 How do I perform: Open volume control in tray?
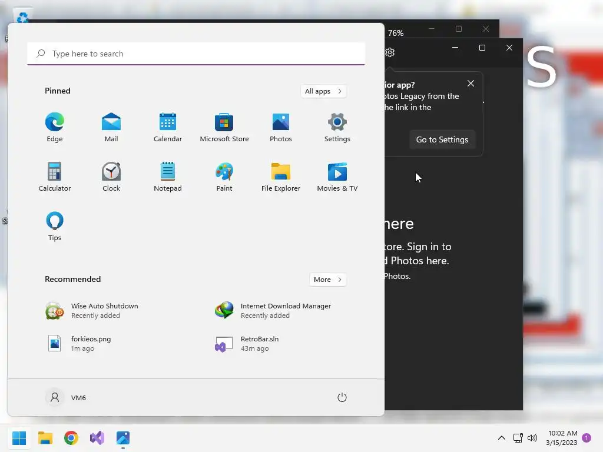(x=532, y=438)
